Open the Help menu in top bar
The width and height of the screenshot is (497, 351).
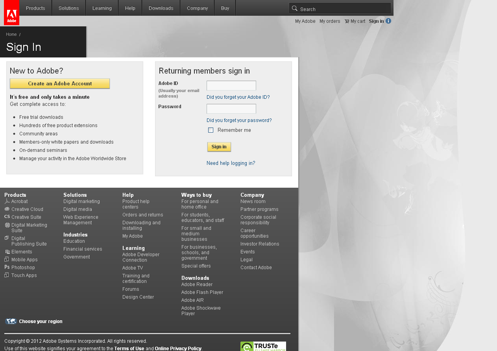pyautogui.click(x=130, y=8)
